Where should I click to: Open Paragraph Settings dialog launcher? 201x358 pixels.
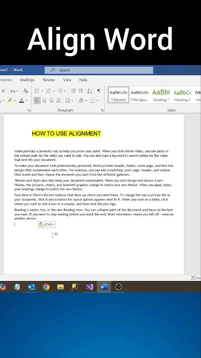102,110
